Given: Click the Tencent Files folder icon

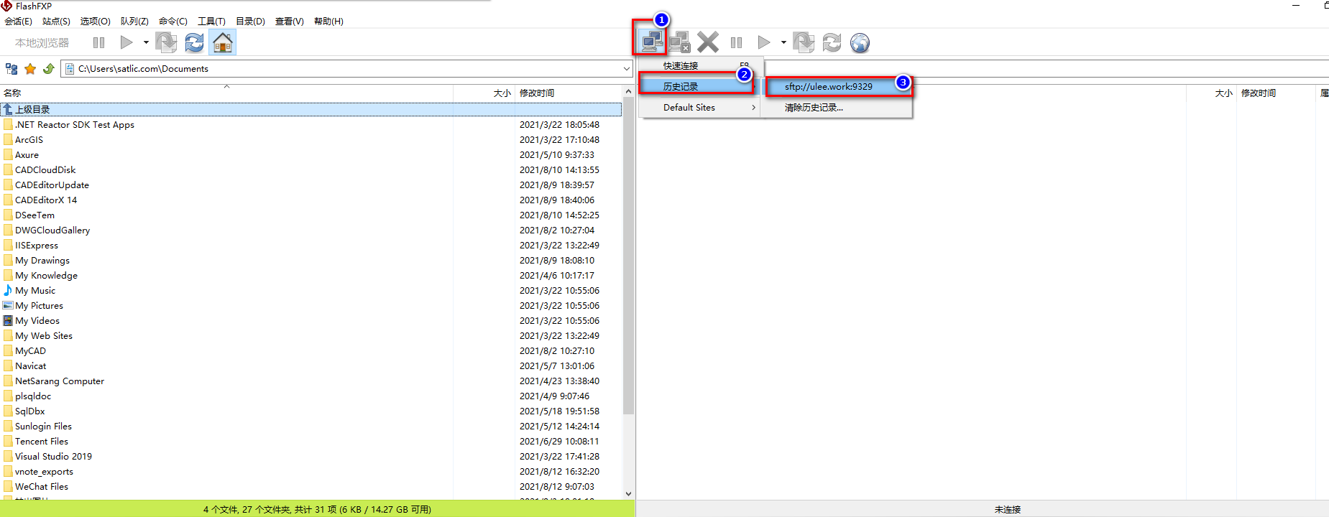Looking at the screenshot, I should (8, 442).
